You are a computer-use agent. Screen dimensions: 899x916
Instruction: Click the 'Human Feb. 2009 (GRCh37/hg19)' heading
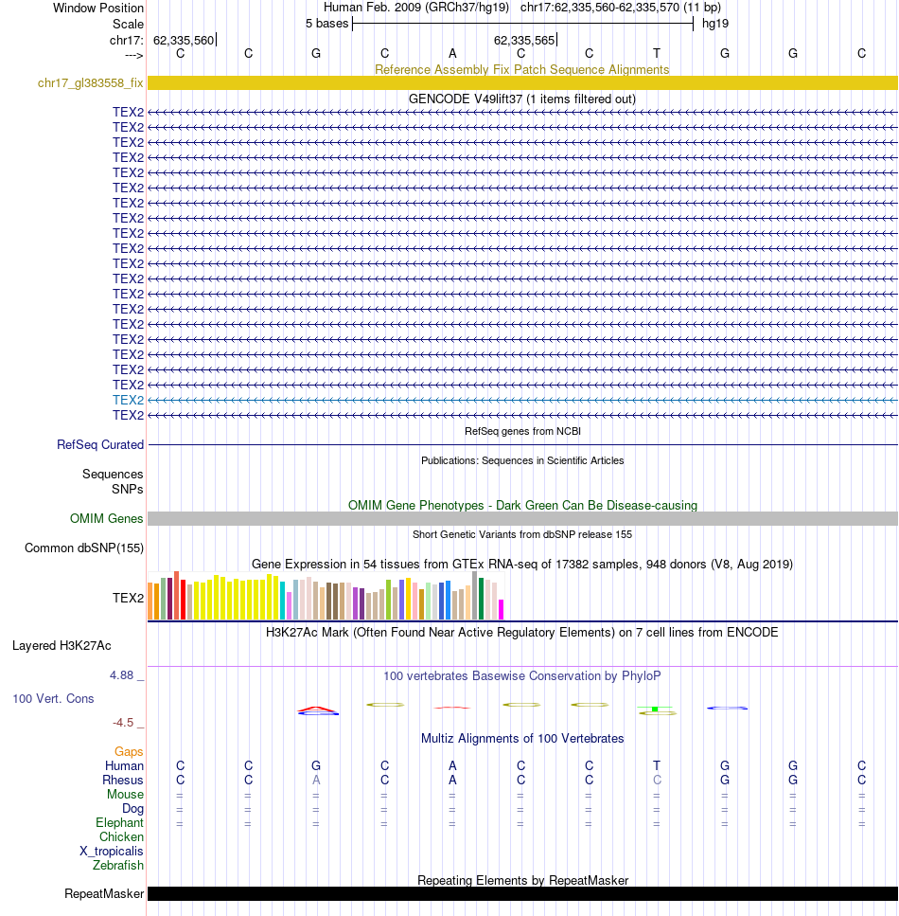pyautogui.click(x=416, y=8)
